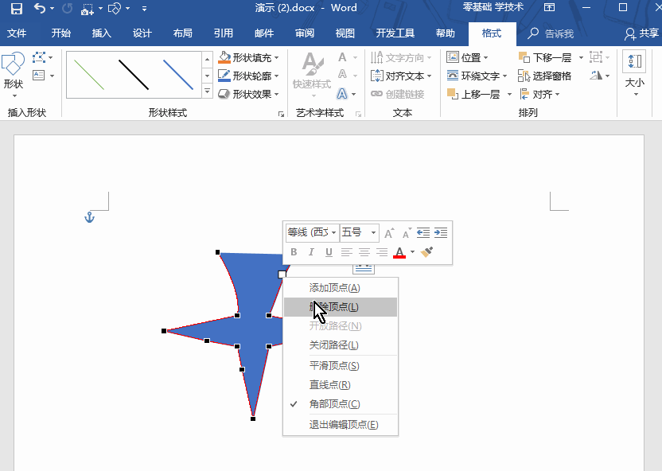Open Customize Quick Access Toolbar dropdown

point(144,9)
